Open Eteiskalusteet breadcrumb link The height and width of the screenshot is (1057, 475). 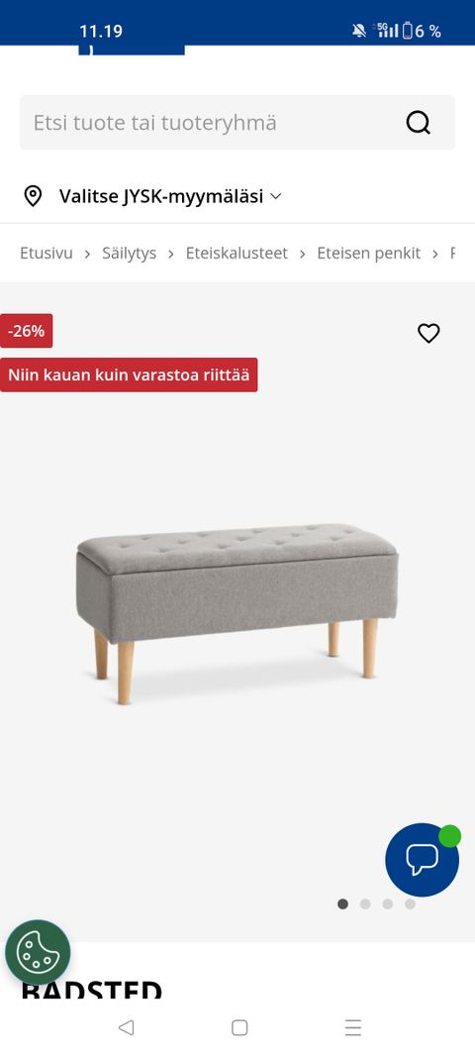[x=237, y=254]
